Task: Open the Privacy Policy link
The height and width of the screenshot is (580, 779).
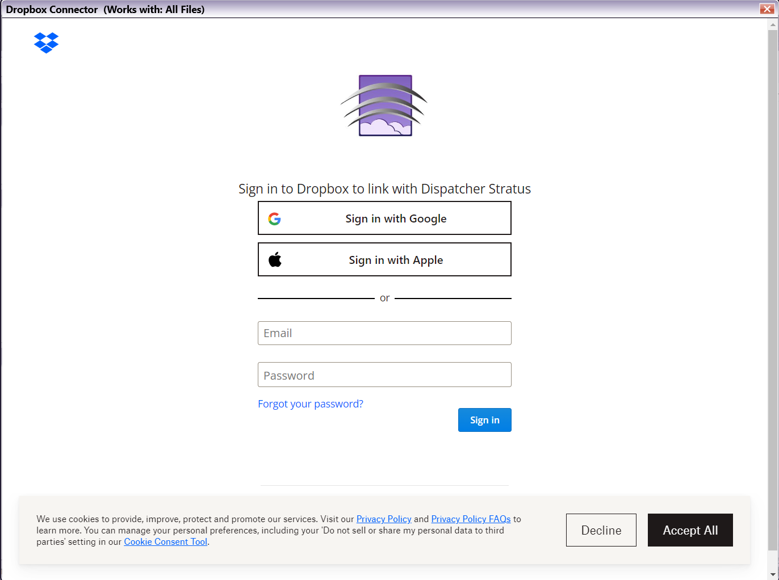Action: coord(384,519)
